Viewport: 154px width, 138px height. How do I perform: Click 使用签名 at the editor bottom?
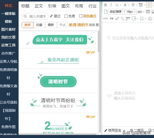(x=113, y=130)
